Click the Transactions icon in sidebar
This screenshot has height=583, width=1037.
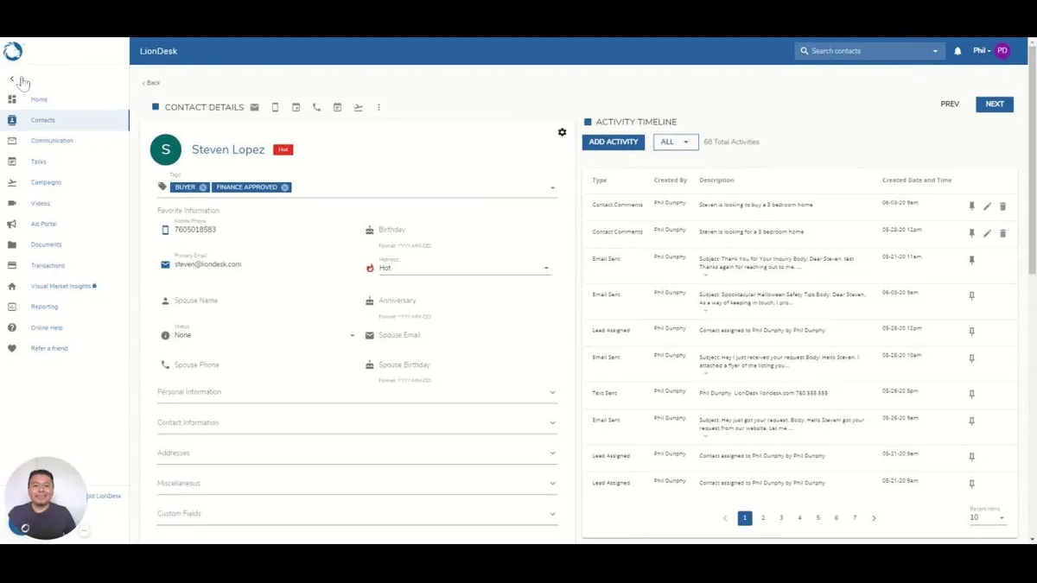[x=12, y=265]
